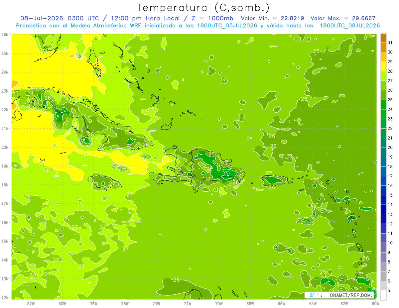399x308 pixels.
Task: Click the title 'Temperatura (C,somb.)'
Action: (203, 8)
